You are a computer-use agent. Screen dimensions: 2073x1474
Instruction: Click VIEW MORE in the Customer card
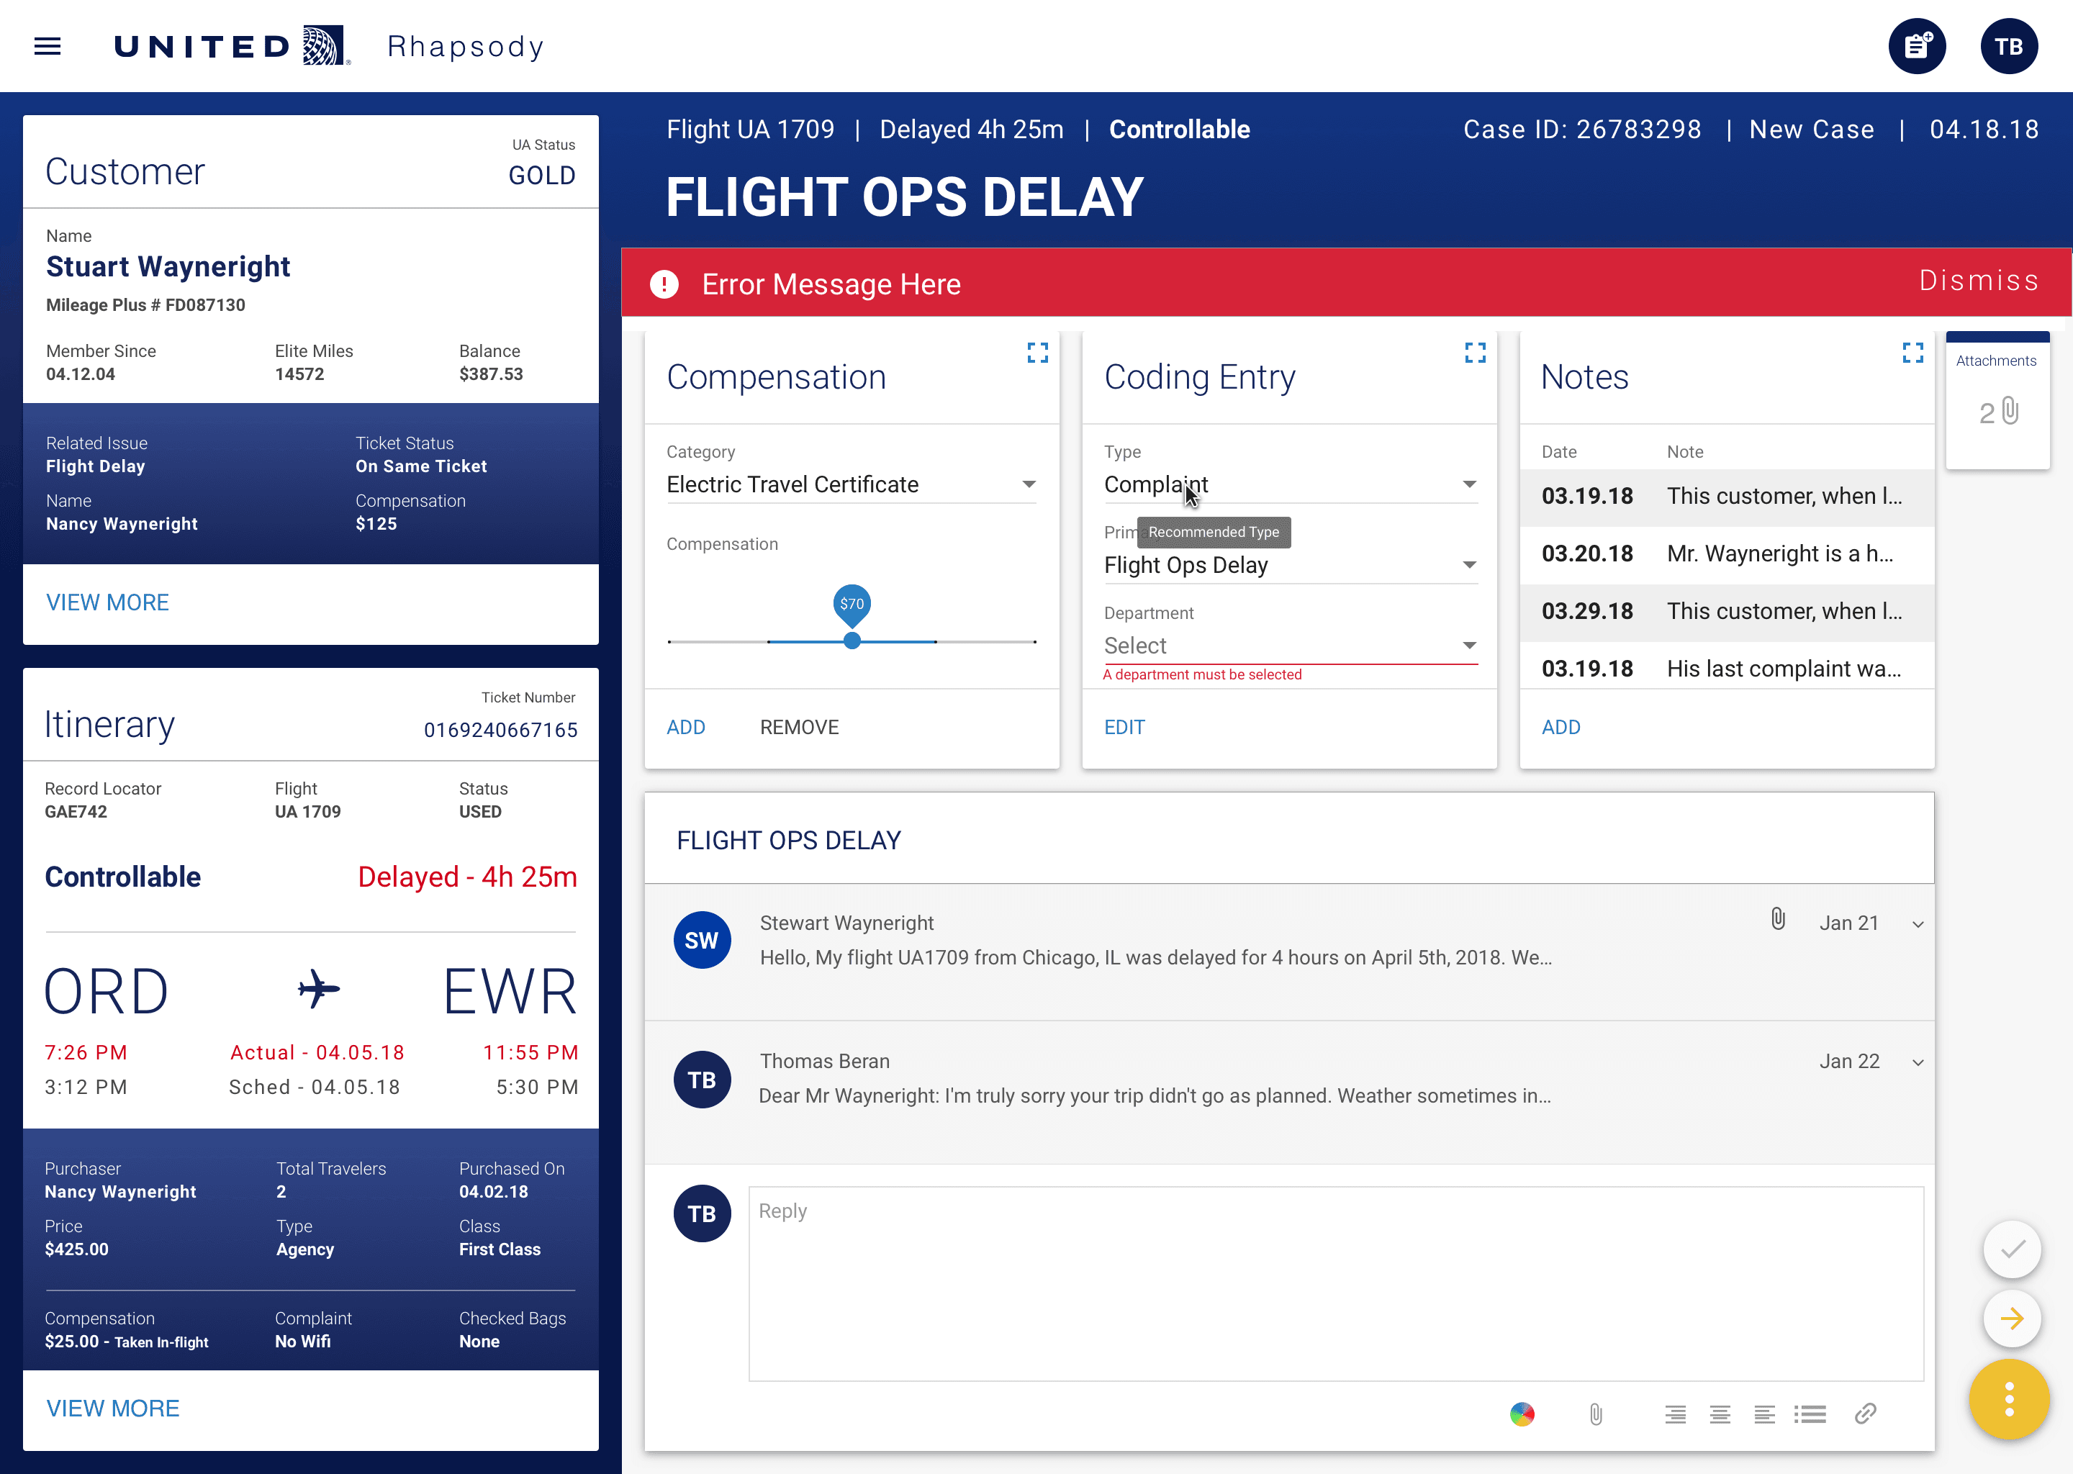(x=108, y=602)
